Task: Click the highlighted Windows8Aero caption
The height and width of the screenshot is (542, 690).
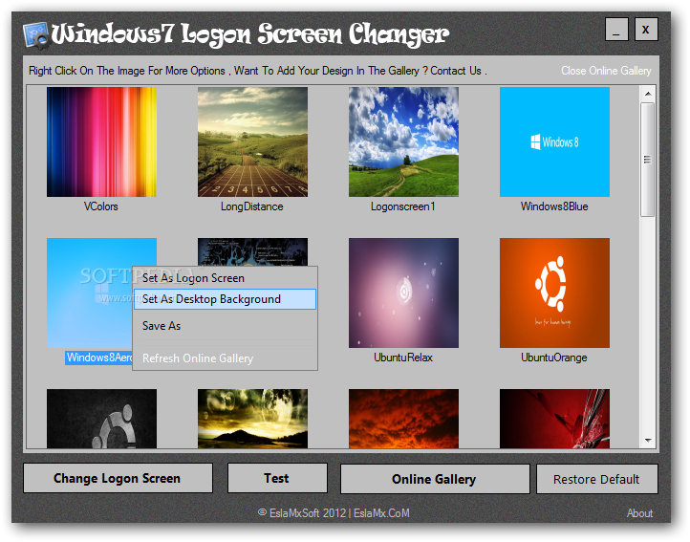Action: coord(99,358)
